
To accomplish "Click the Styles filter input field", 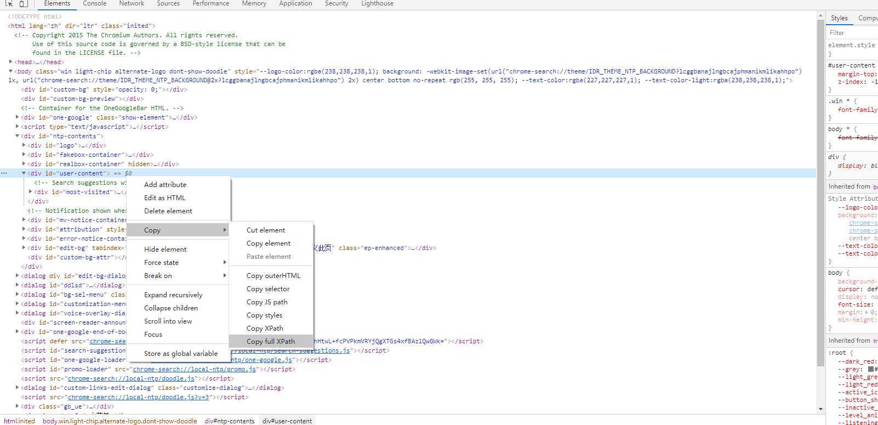I will (852, 33).
